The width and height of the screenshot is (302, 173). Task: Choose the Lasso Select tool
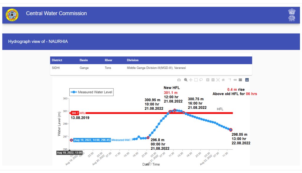(x=201, y=80)
